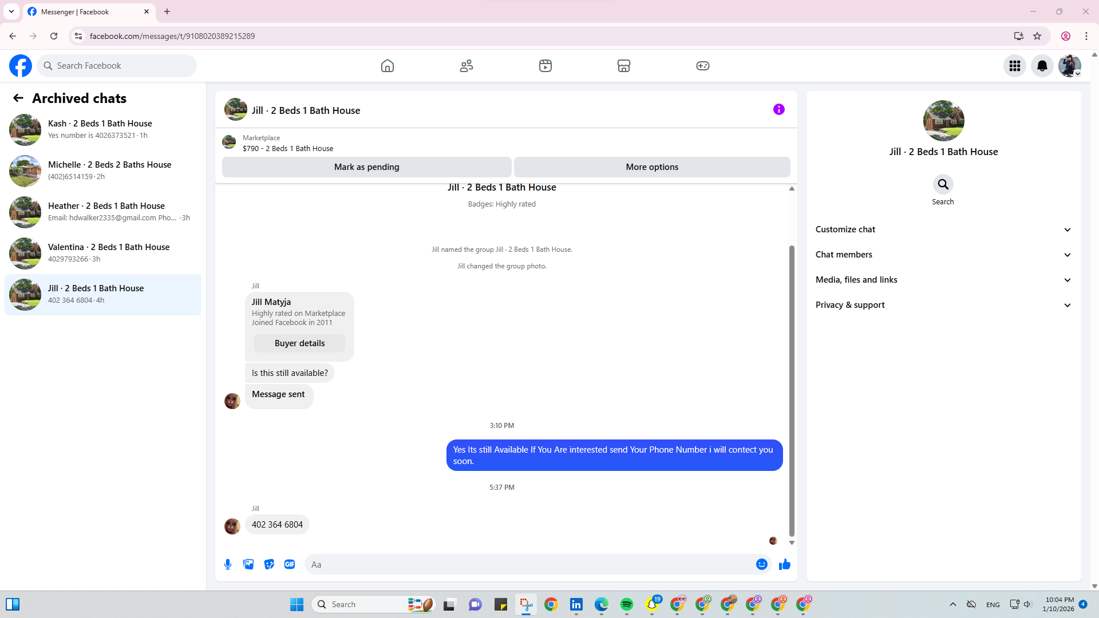Open Facebook notifications bell
1099x618 pixels.
coord(1042,66)
